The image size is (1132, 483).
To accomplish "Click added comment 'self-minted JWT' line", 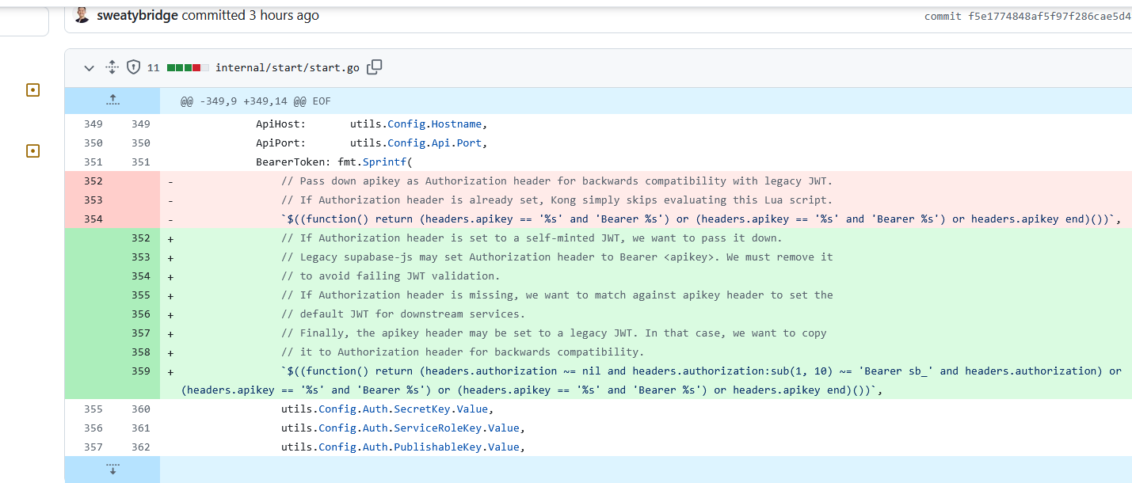I will pyautogui.click(x=532, y=238).
